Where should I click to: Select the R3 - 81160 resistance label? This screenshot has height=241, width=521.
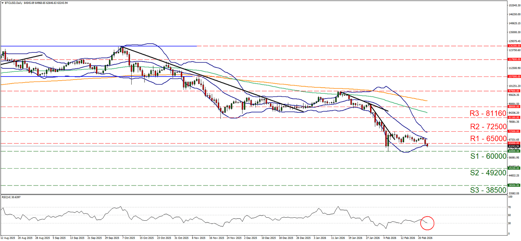click(488, 113)
